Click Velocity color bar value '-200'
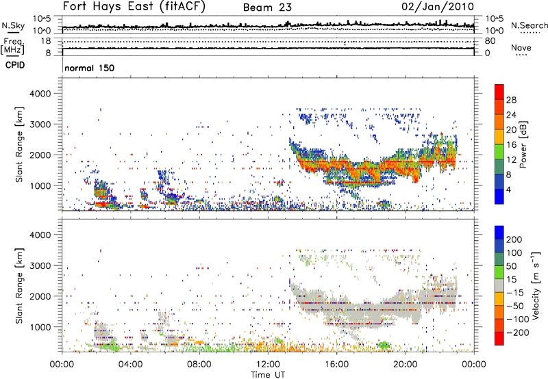 [517, 332]
